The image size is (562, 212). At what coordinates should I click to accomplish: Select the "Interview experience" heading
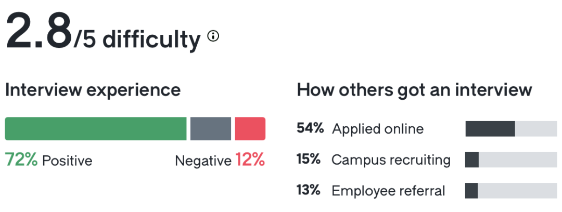tap(93, 90)
